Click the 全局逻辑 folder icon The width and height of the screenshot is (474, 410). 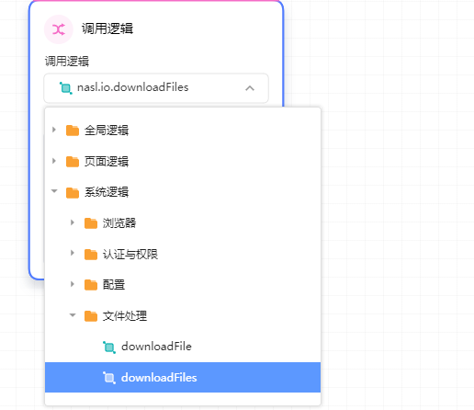coord(73,131)
